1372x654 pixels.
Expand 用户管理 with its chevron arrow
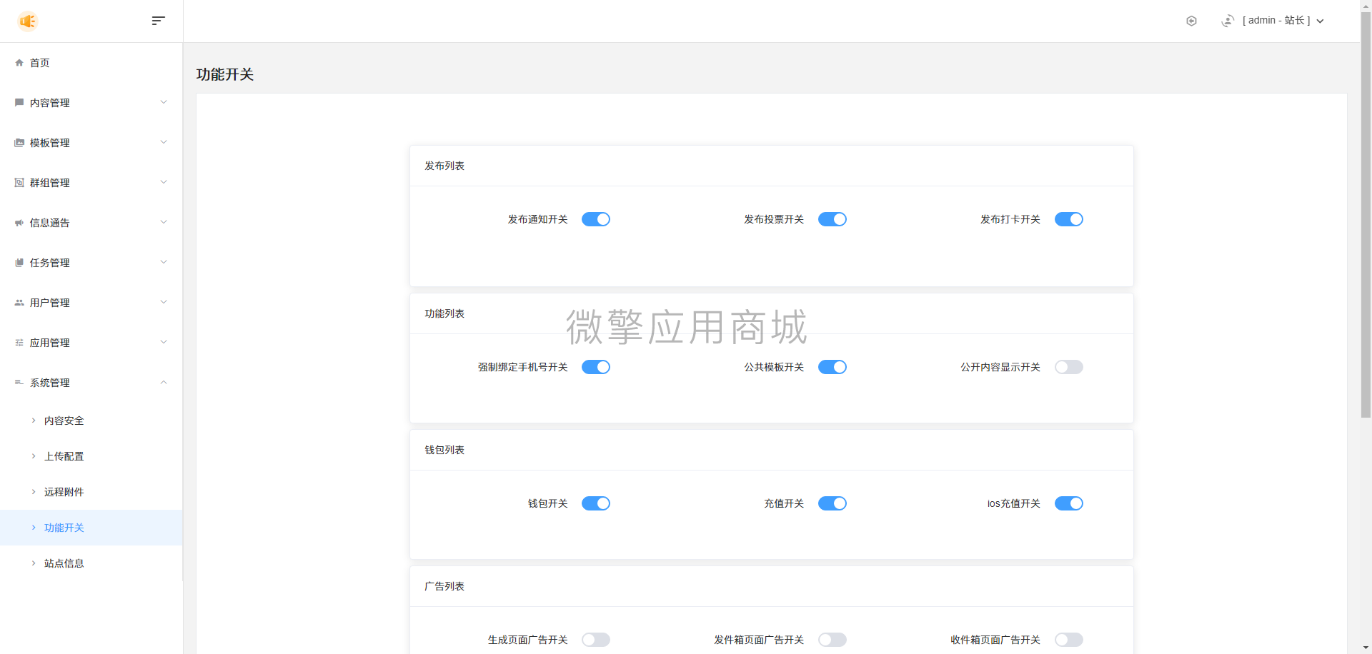coord(164,302)
